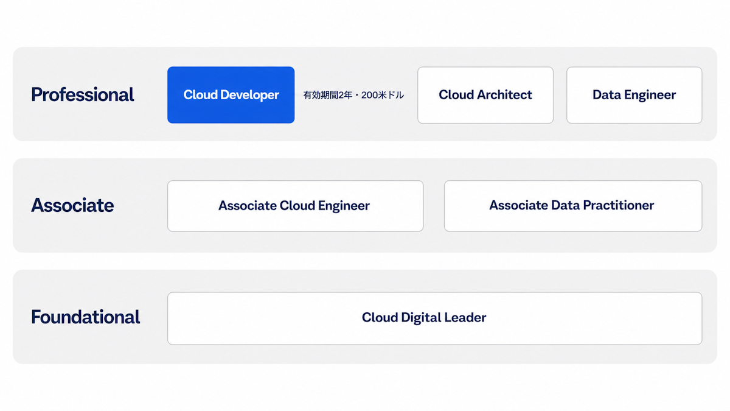The height and width of the screenshot is (411, 730).
Task: Open the Cloud Architect certification card
Action: pyautogui.click(x=485, y=95)
